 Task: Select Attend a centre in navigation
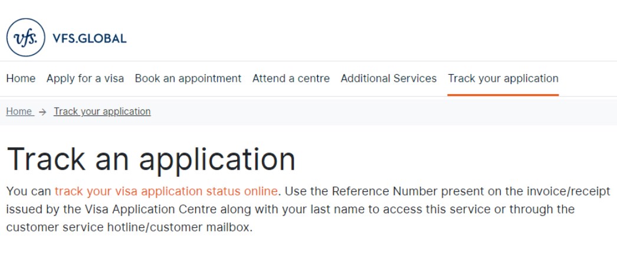pos(291,78)
